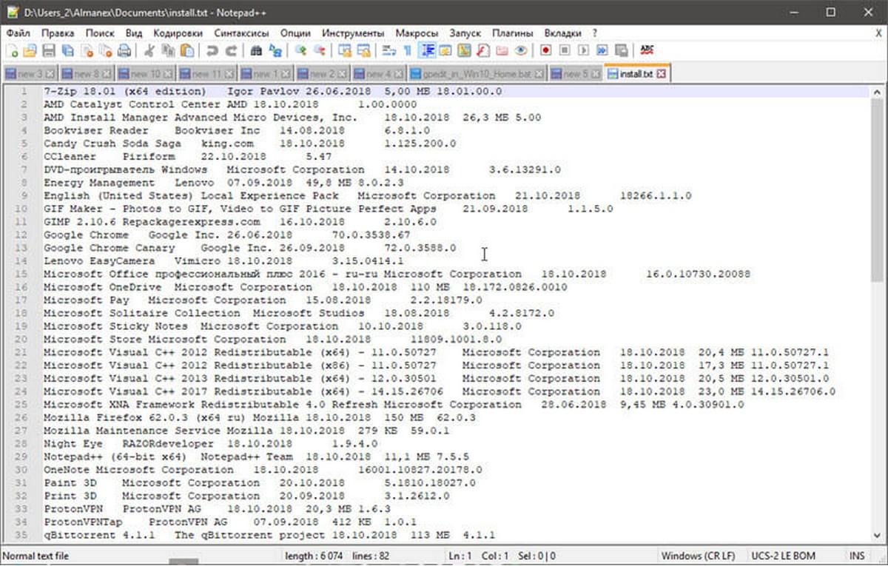Click the synchronize vertical scrolling icon
Viewport: 888px width, 566px height.
[345, 50]
